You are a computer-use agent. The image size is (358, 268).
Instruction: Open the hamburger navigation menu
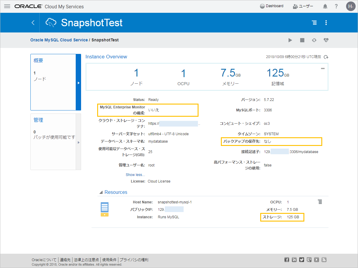pyautogui.click(x=7, y=6)
